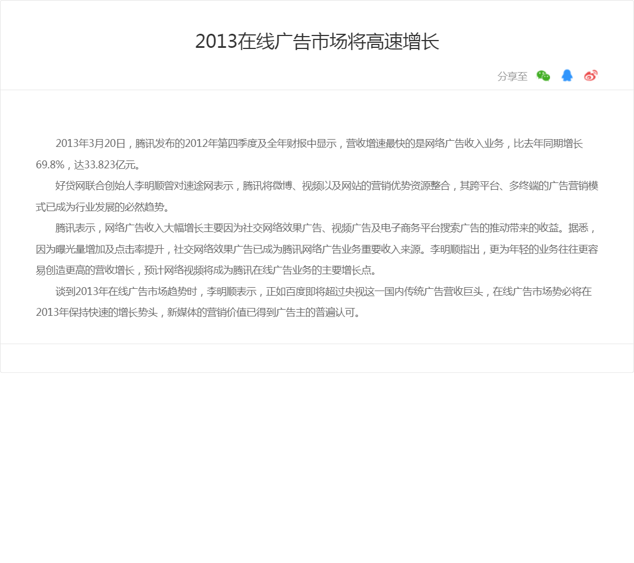The width and height of the screenshot is (634, 563).
Task: Share the article to WeChat
Action: tap(543, 76)
